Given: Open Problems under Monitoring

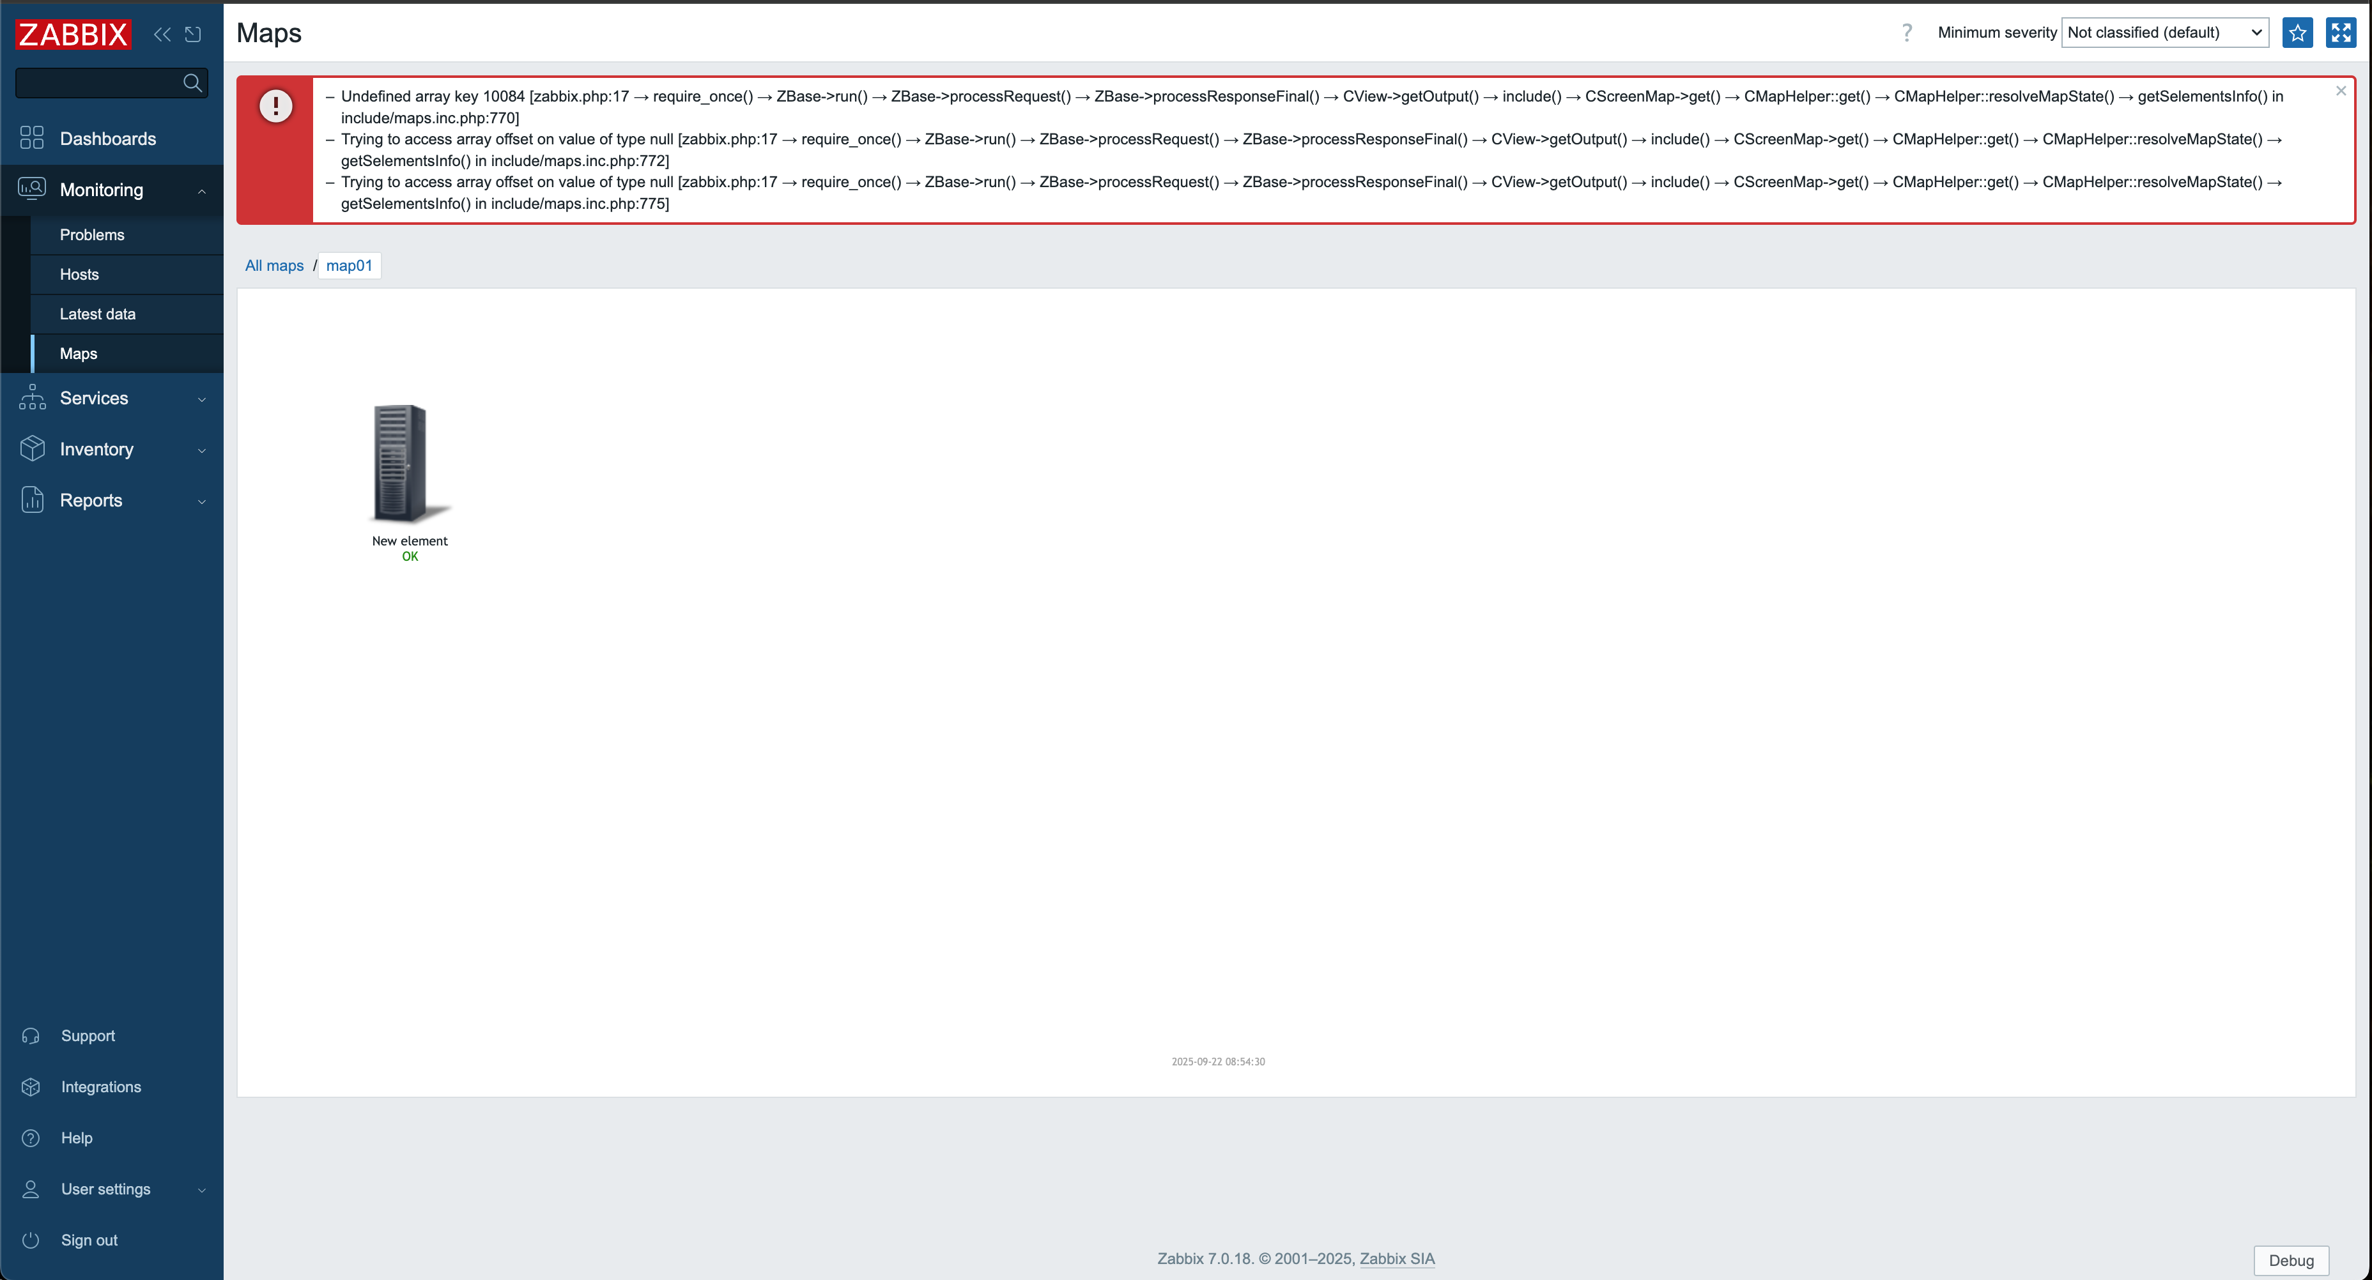Looking at the screenshot, I should click(x=92, y=234).
